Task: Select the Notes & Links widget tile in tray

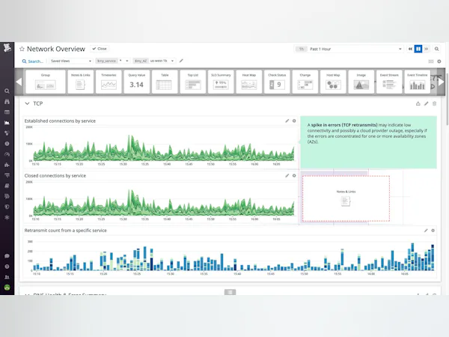Action: click(x=81, y=82)
